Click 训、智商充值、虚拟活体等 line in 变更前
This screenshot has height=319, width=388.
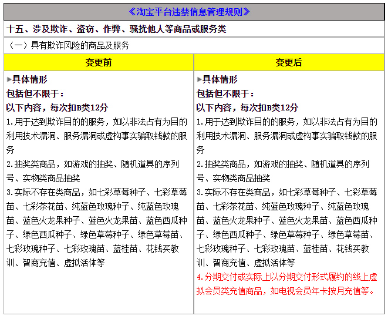click(x=55, y=263)
